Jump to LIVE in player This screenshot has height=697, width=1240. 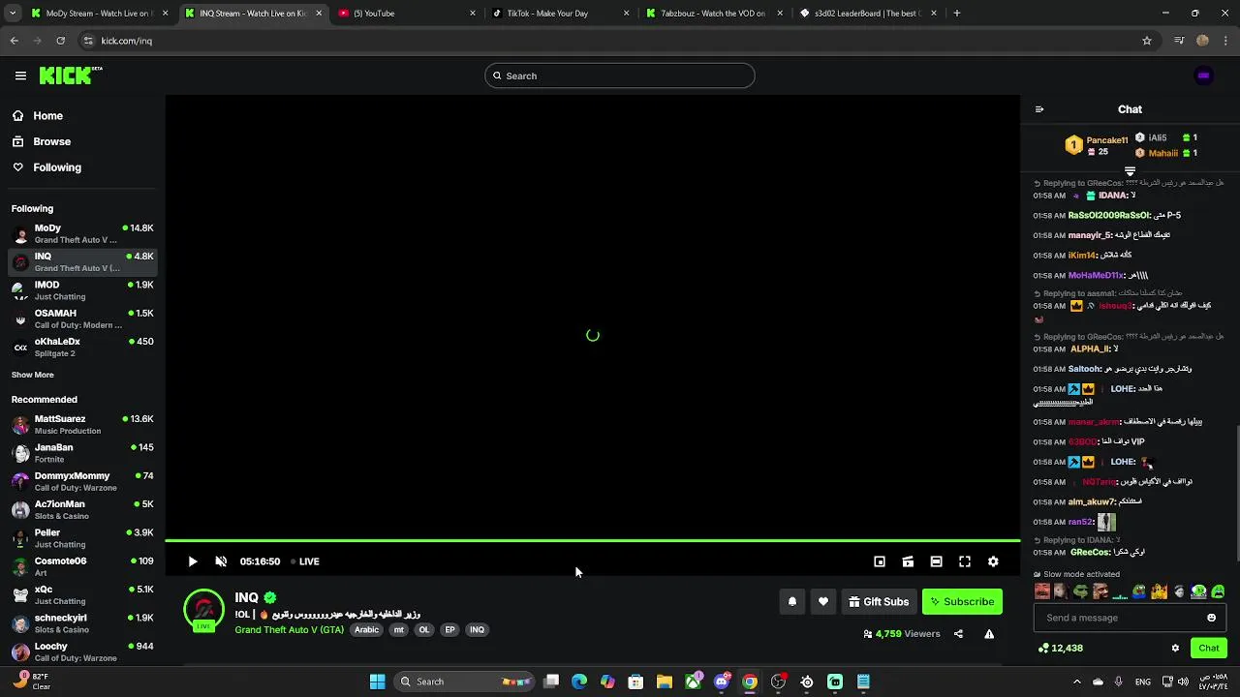pos(305,561)
